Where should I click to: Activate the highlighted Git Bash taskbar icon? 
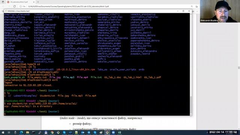(107, 132)
